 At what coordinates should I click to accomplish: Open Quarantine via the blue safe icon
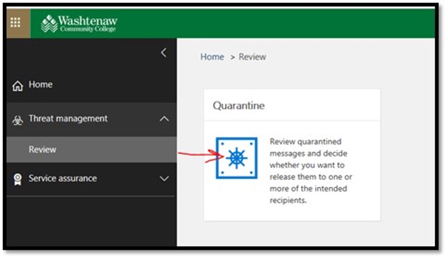tap(237, 158)
